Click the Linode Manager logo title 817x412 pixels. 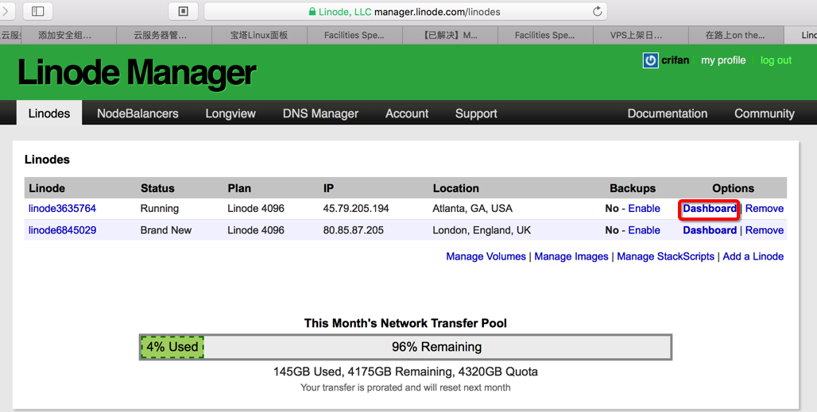coord(137,73)
